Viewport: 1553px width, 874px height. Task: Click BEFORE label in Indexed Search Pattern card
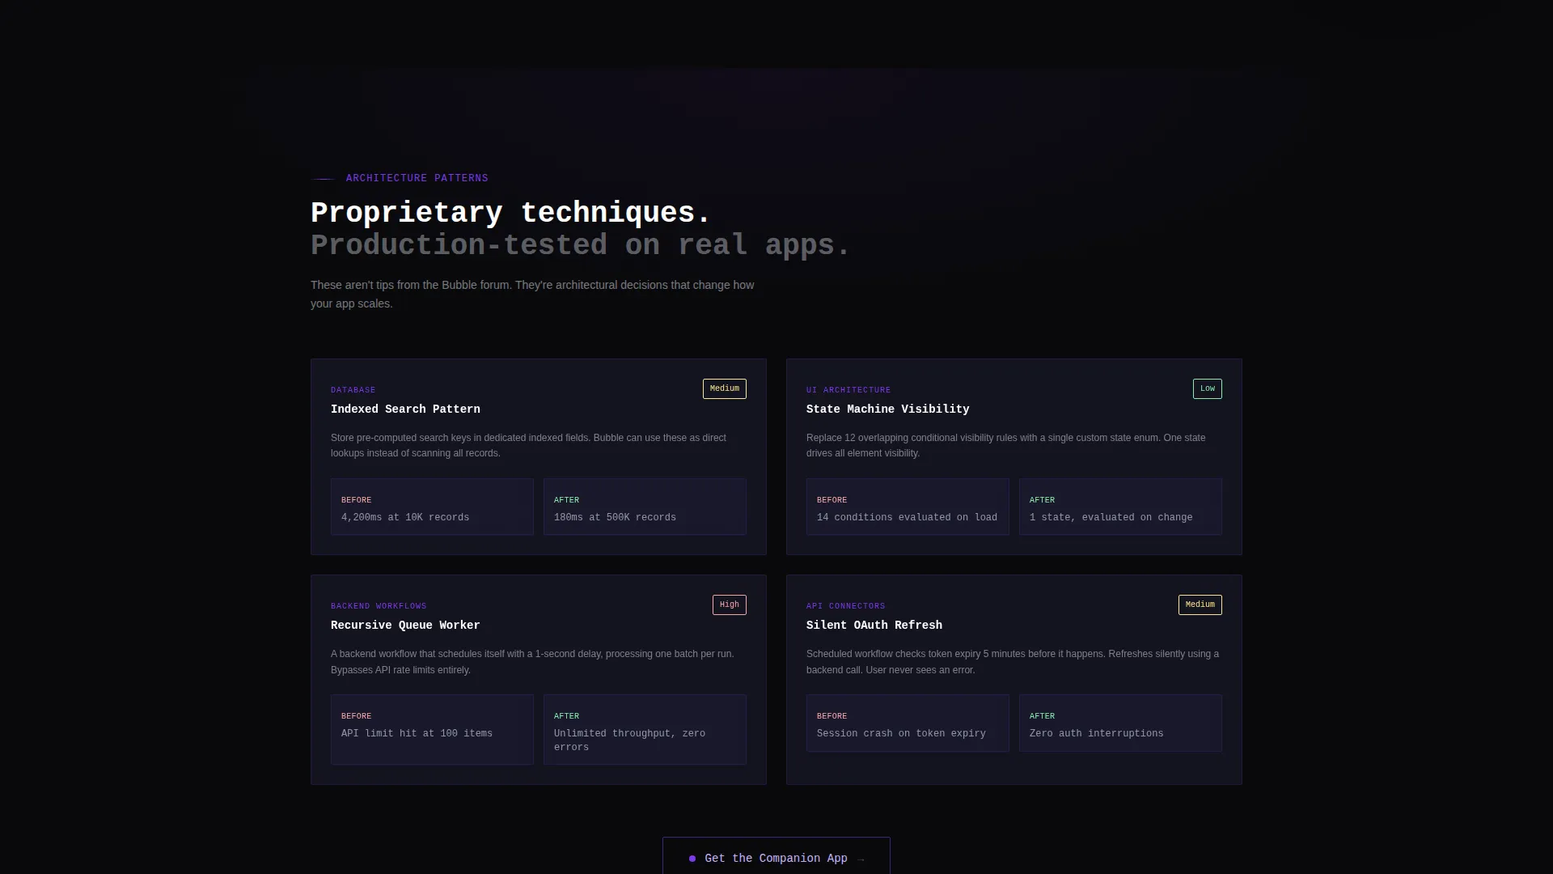356,500
